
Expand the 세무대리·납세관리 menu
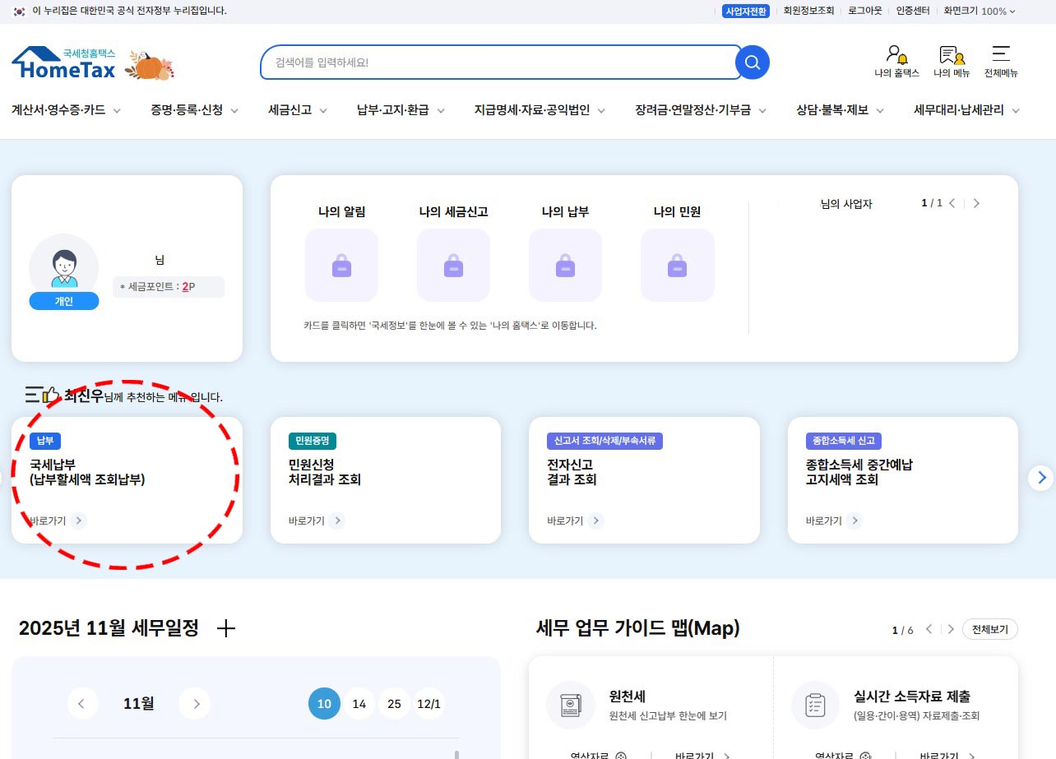(x=966, y=110)
